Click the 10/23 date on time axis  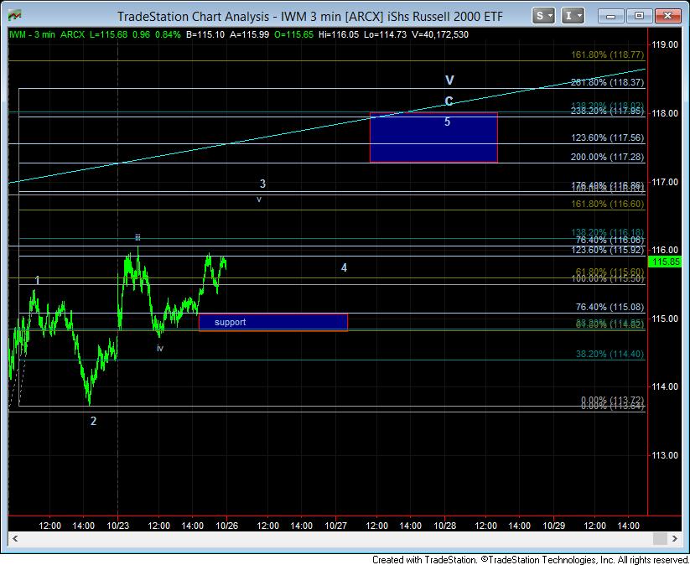[118, 526]
